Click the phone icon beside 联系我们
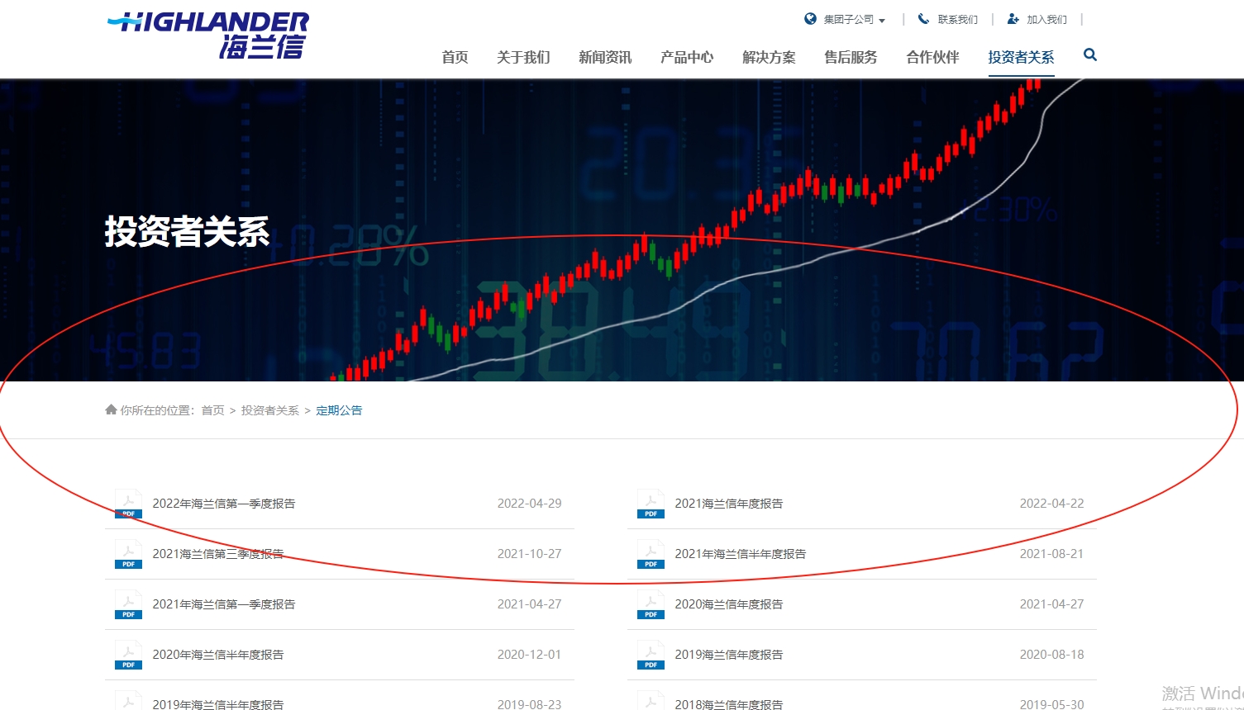 (x=923, y=18)
